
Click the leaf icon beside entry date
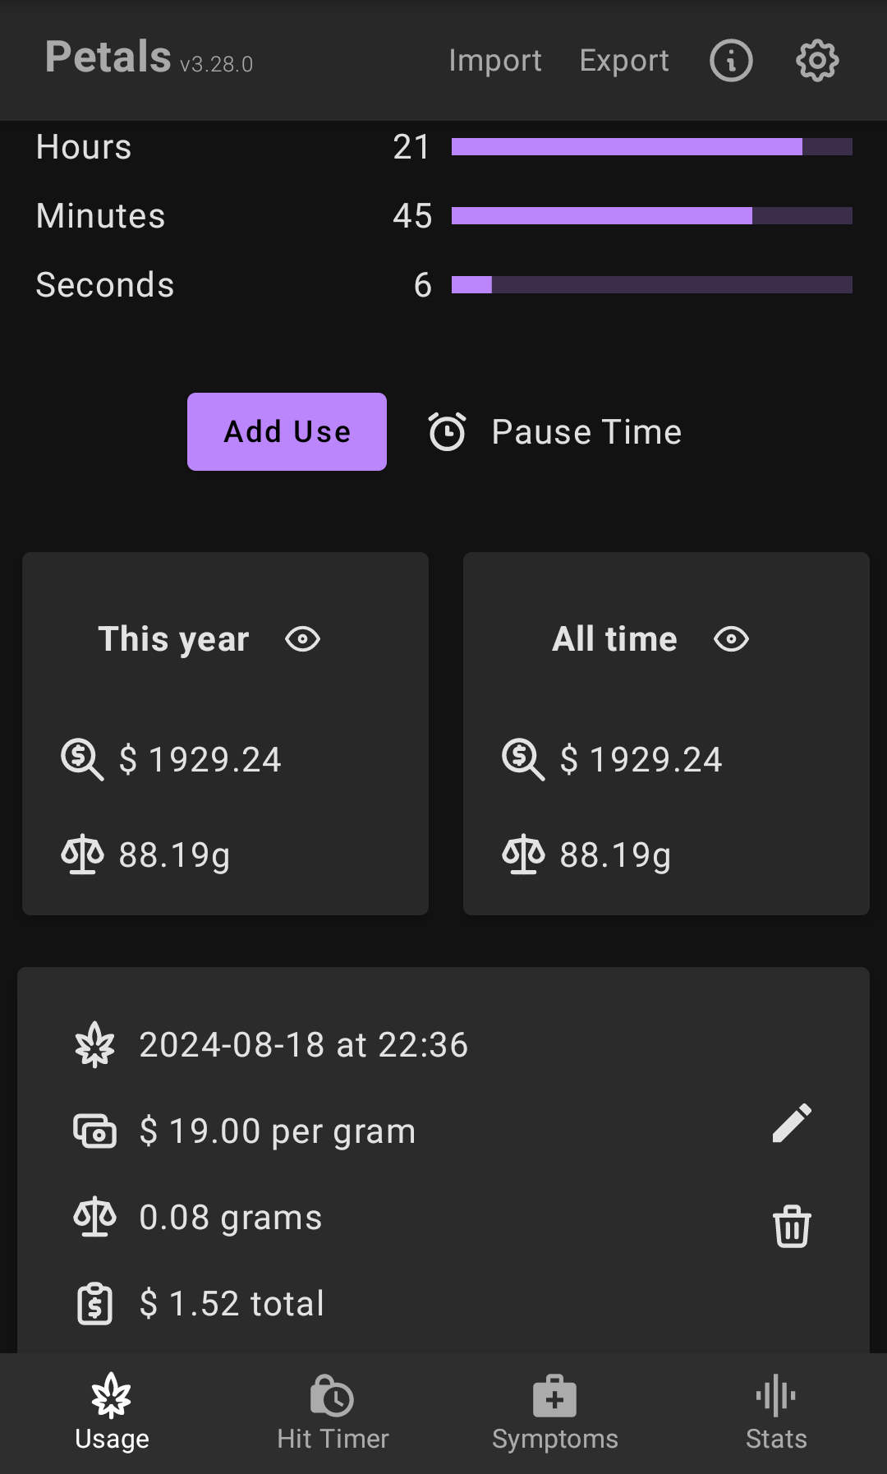[95, 1045]
